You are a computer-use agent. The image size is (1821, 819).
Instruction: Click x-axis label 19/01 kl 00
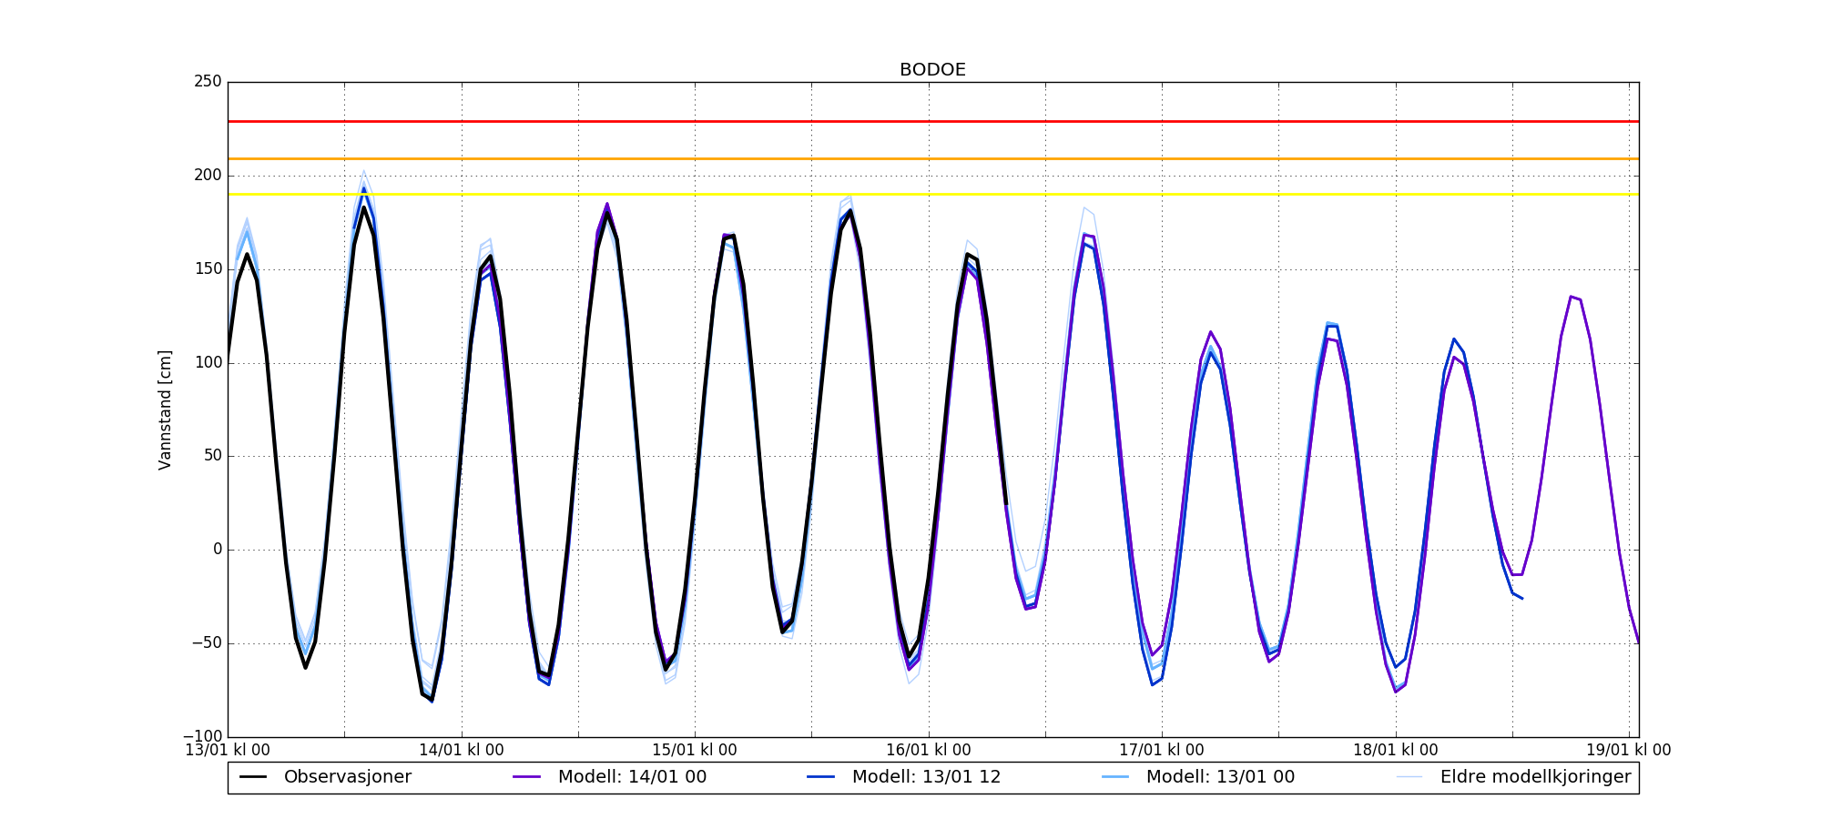click(1629, 751)
